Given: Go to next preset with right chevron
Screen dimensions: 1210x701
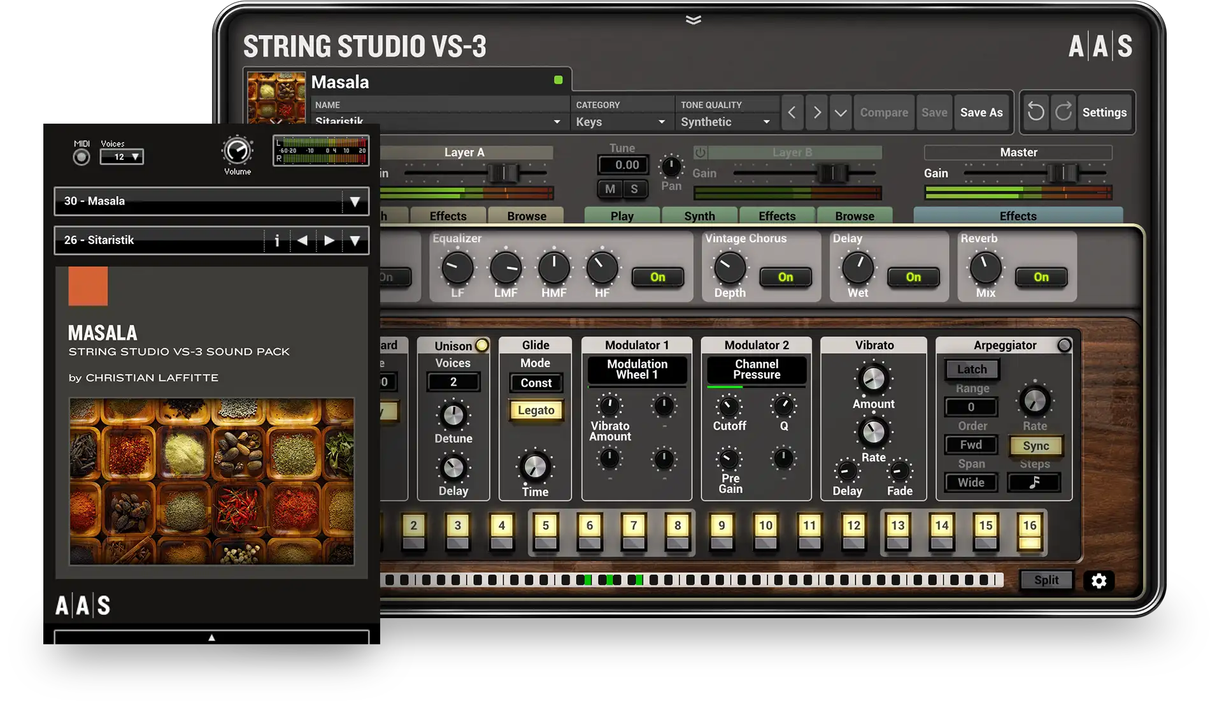Looking at the screenshot, I should click(x=816, y=113).
